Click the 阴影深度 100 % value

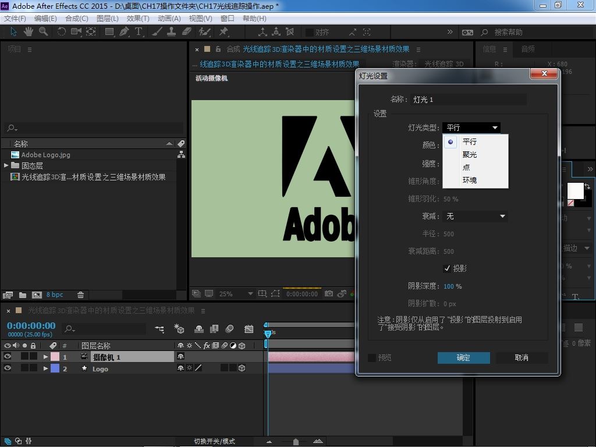pyautogui.click(x=453, y=286)
